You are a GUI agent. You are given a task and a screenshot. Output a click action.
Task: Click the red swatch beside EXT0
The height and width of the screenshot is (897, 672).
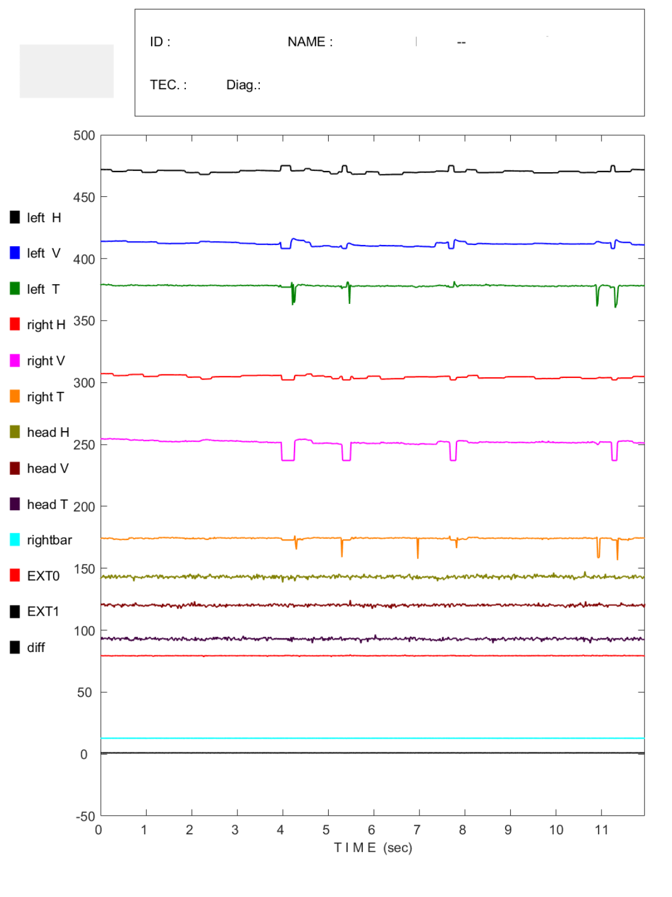click(15, 576)
